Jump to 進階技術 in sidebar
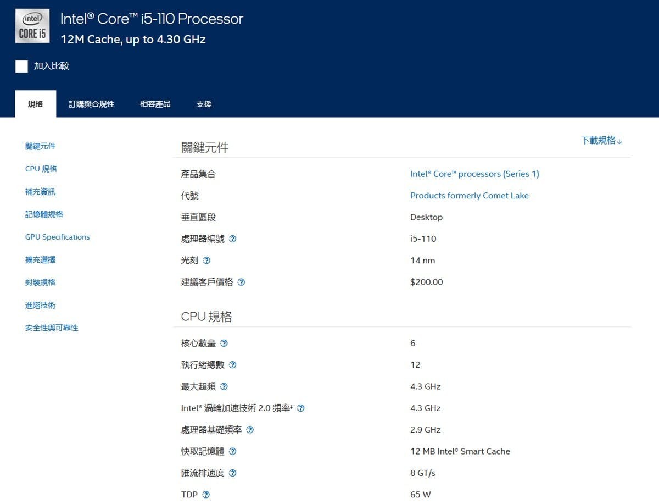The height and width of the screenshot is (504, 659). 40,305
